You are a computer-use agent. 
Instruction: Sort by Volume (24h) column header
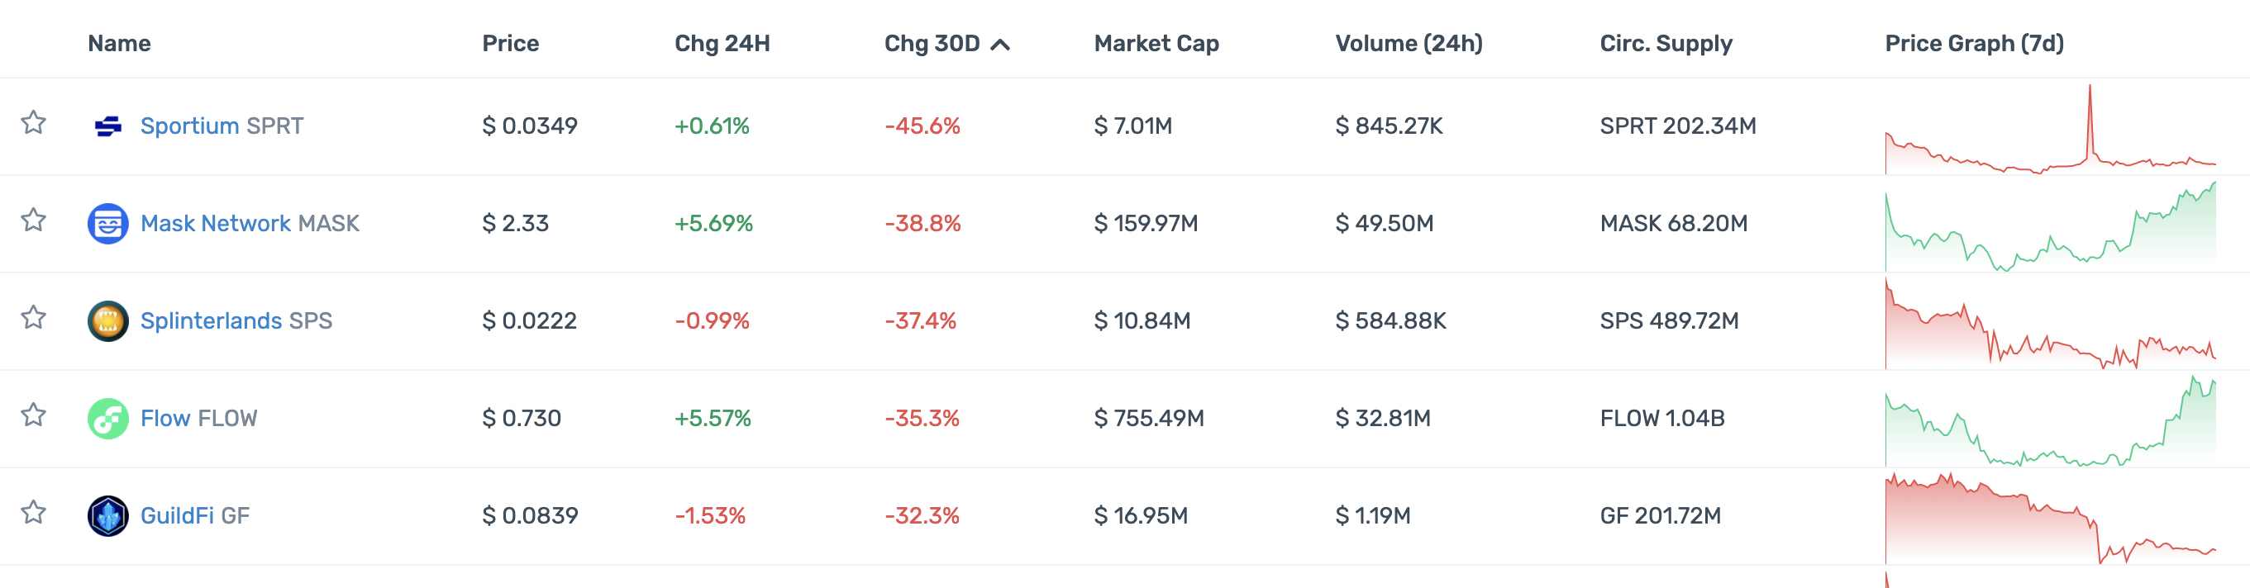coord(1408,44)
